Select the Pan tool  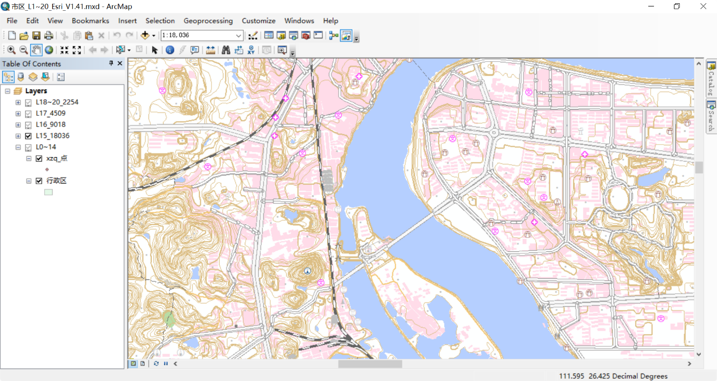(36, 50)
